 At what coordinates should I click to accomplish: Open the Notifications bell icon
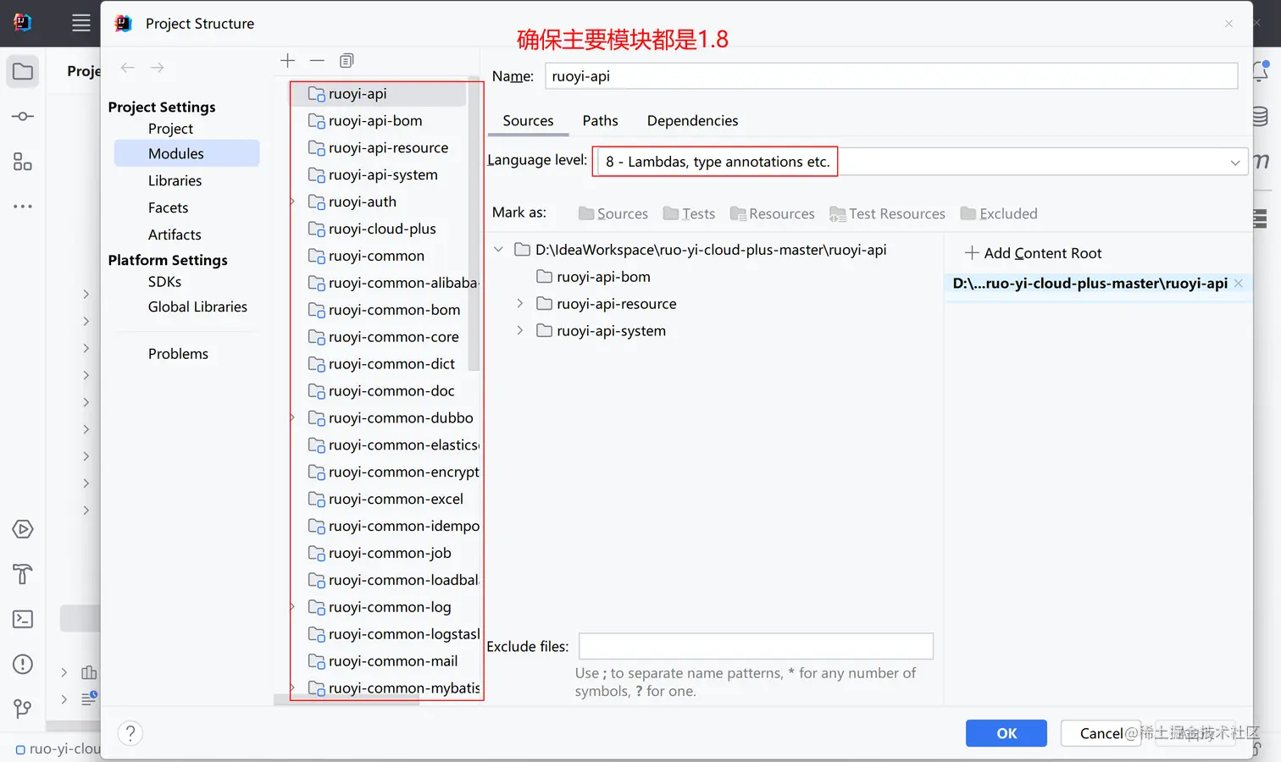point(1262,71)
